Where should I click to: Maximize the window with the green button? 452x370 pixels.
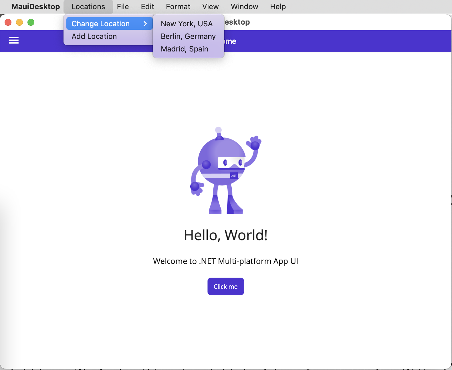31,22
